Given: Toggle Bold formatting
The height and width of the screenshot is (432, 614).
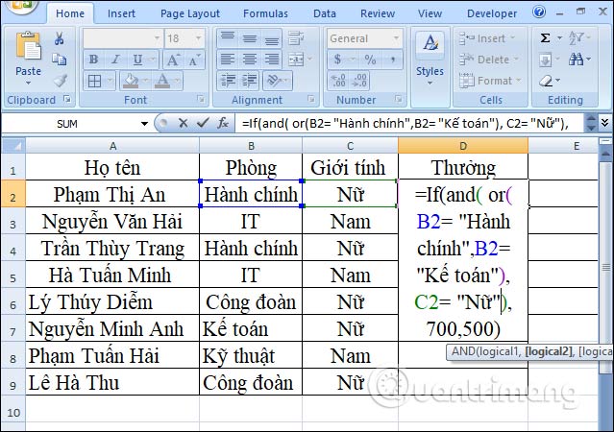Looking at the screenshot, I should (93, 60).
